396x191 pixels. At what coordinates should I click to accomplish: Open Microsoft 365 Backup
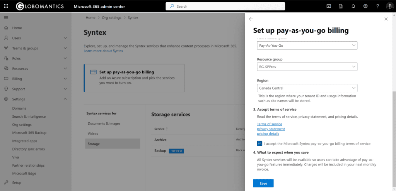point(29,132)
